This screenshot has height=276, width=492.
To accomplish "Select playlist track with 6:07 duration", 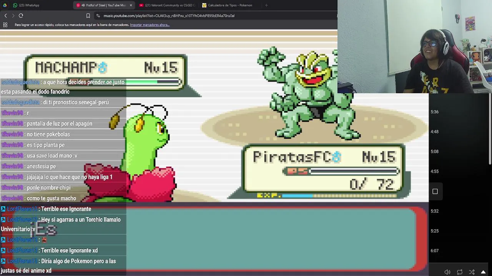I will pos(434,251).
